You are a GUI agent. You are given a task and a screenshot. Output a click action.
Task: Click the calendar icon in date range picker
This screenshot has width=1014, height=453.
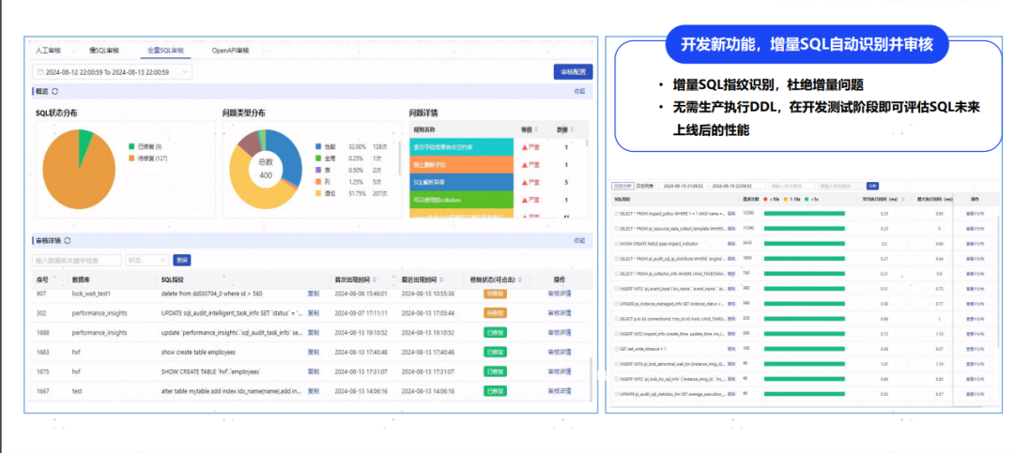tap(40, 72)
